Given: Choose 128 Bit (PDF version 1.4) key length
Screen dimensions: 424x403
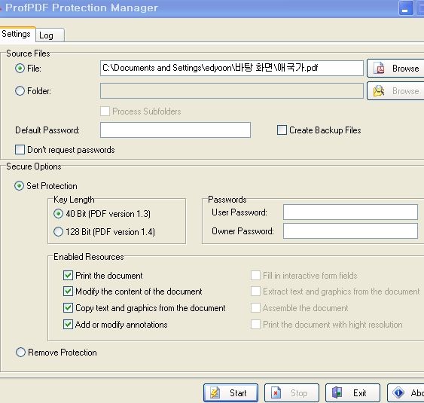Looking at the screenshot, I should pos(58,232).
